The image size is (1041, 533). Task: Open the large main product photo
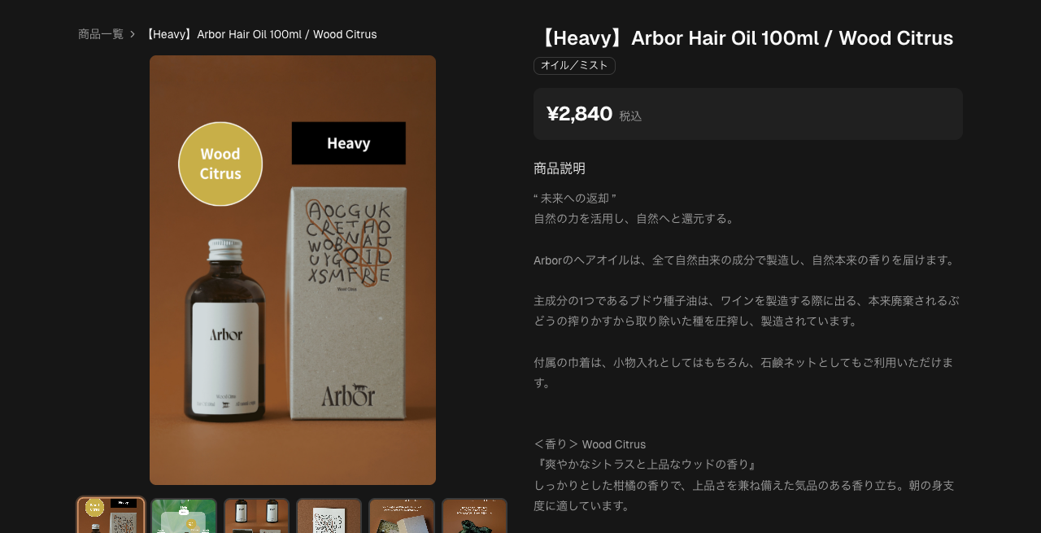coord(293,270)
